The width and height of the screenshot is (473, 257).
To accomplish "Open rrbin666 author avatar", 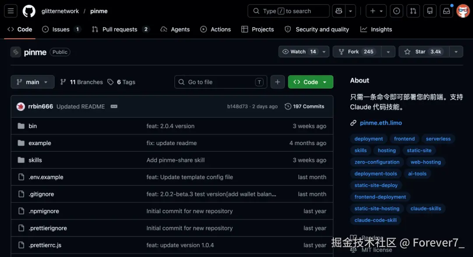I will (21, 107).
